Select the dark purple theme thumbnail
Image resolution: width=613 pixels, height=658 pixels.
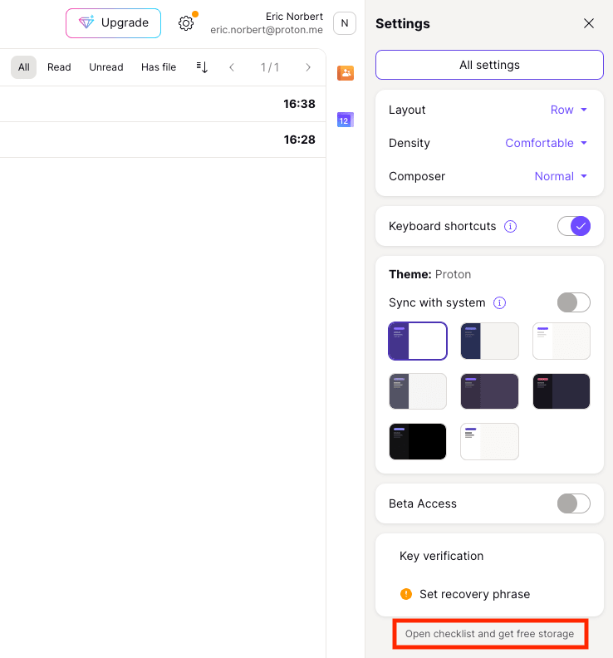489,391
